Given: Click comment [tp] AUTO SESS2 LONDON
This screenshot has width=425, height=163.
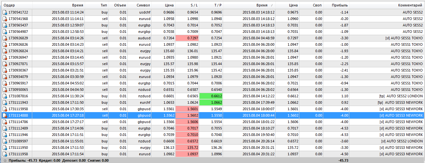Looking at the screenshot, I should tap(401, 96).
